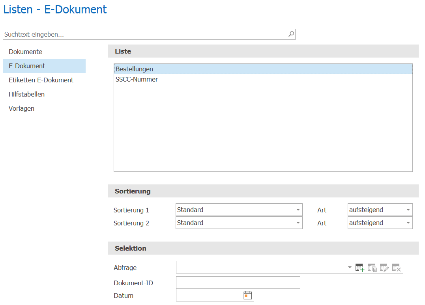Screen dimensions: 425x305
Task: Click the Sortierung 2 label
Action: [131, 223]
